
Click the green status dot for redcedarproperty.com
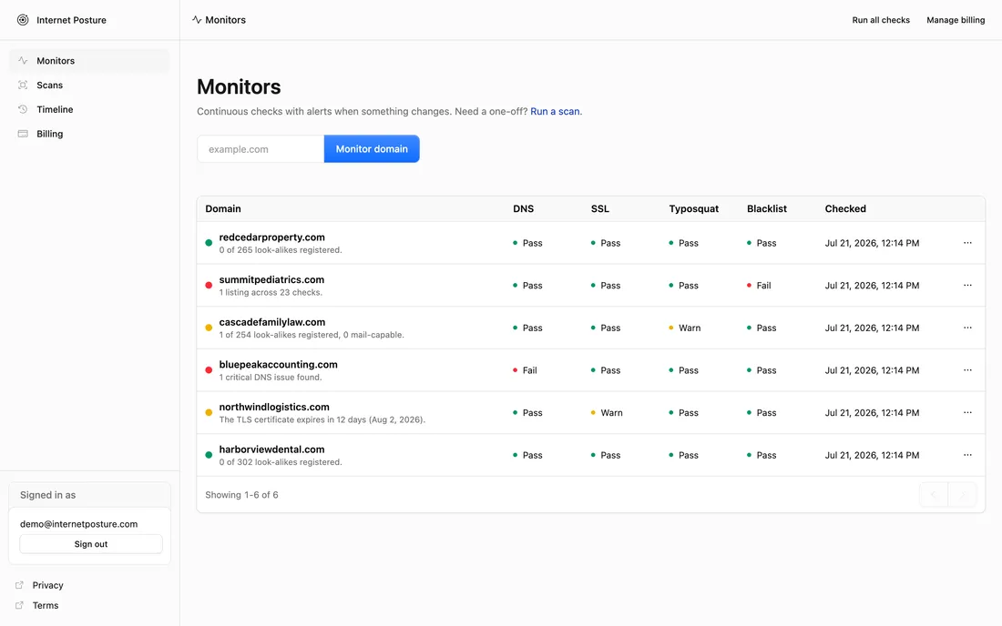coord(209,243)
